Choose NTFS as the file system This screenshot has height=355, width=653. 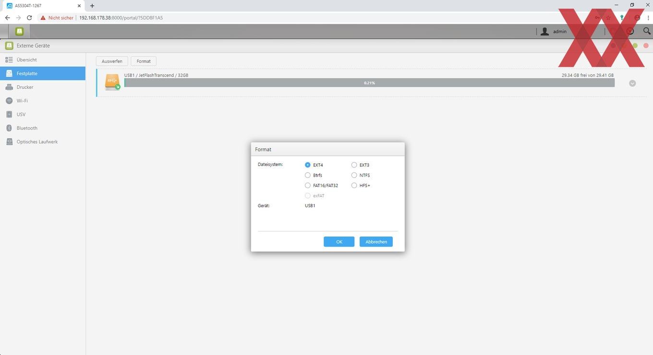pyautogui.click(x=354, y=175)
